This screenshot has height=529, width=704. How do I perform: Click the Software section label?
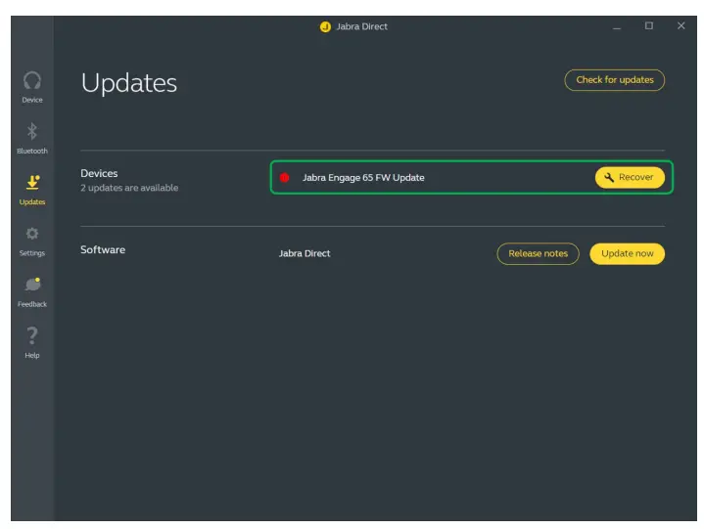[103, 249]
